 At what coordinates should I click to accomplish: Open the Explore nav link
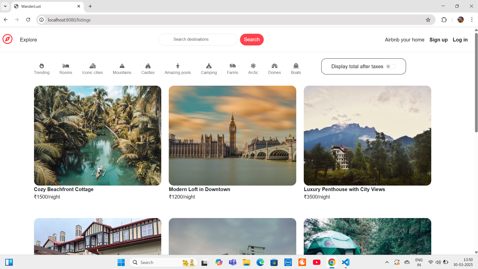(x=28, y=40)
